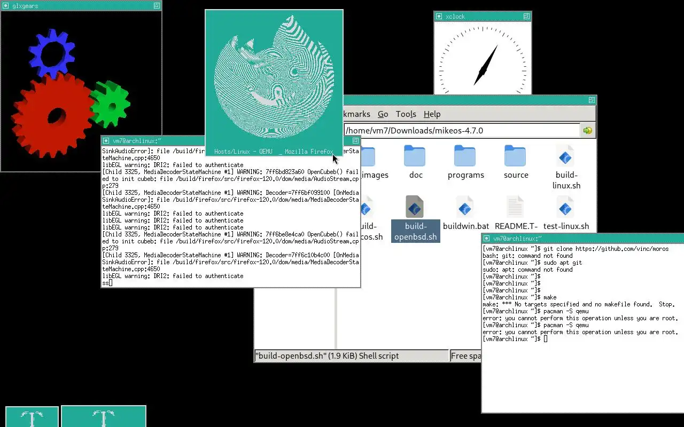
Task: Click the path field showing /home/vm7/Downloads/mikeos-4.7.0
Action: [x=462, y=130]
